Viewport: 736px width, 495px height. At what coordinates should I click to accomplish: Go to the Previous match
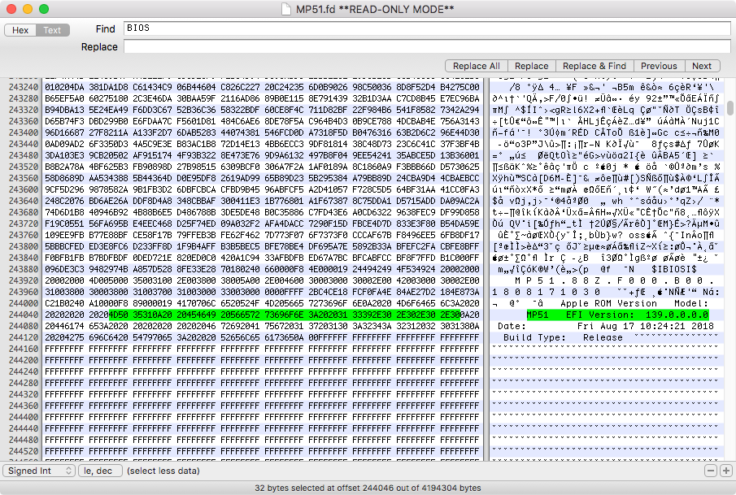pos(659,66)
